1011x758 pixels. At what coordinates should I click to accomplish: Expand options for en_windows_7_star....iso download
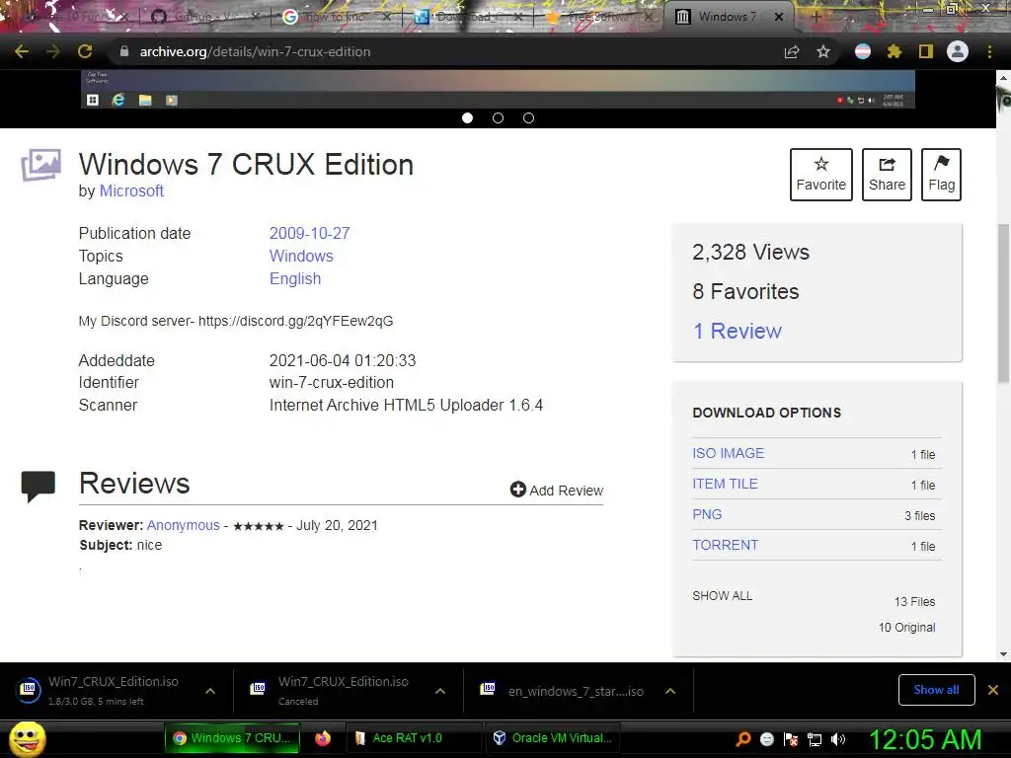670,691
